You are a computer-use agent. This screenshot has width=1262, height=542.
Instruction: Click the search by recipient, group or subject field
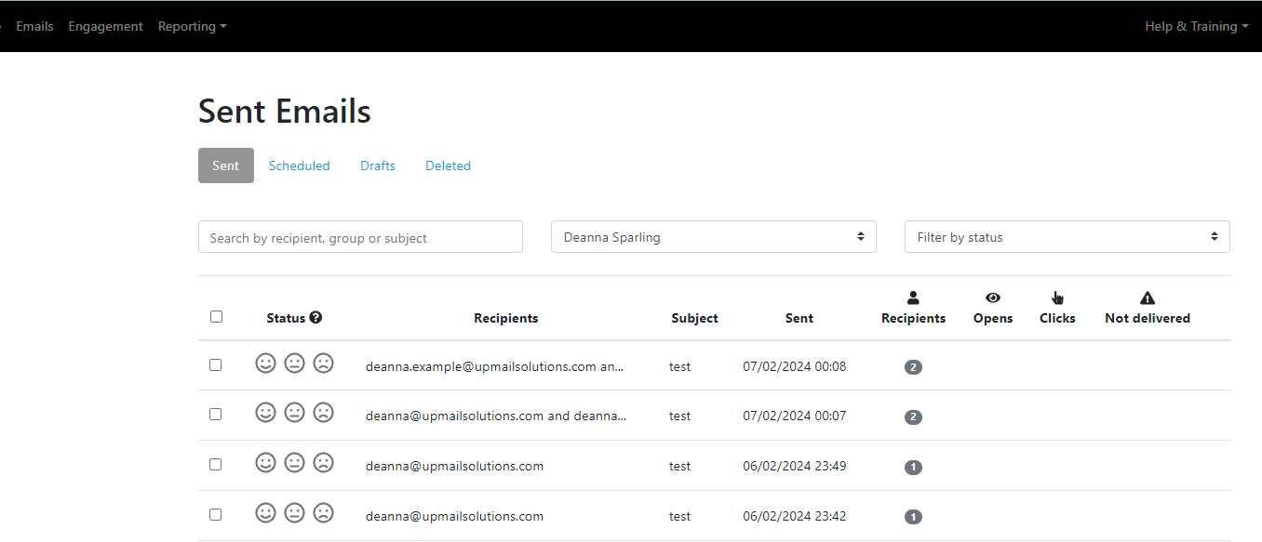[x=360, y=236]
